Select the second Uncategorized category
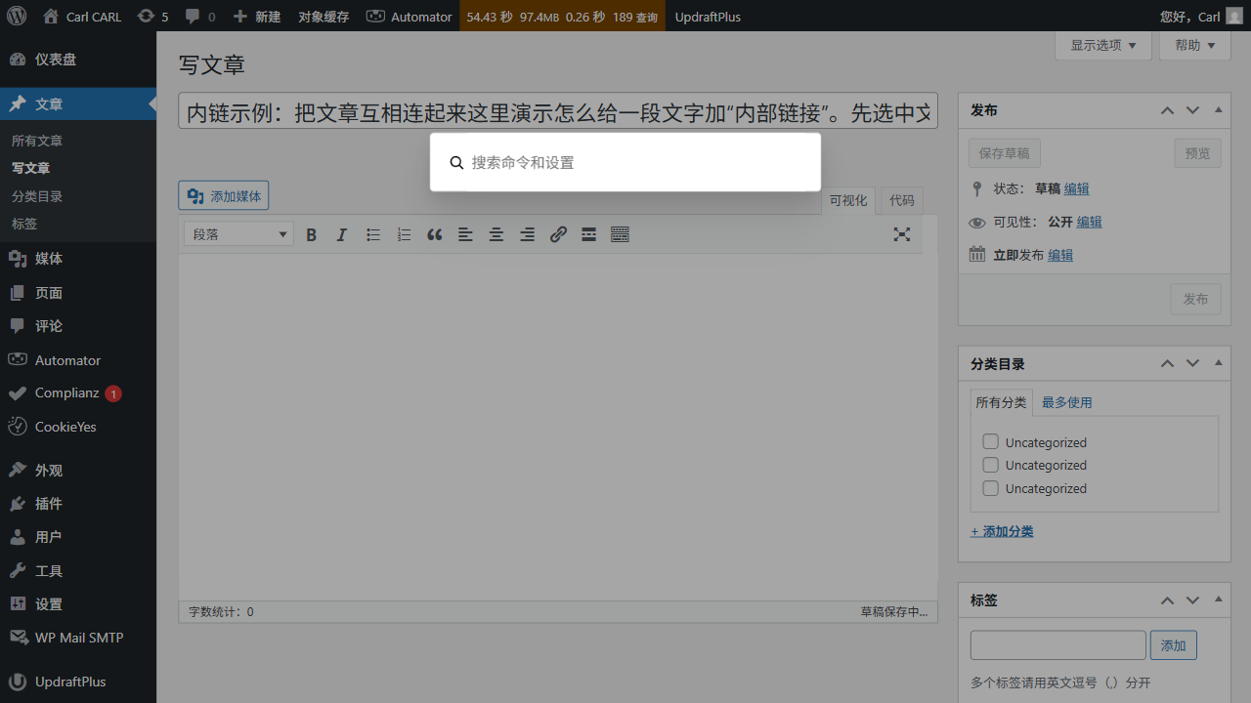Image resolution: width=1251 pixels, height=703 pixels. pos(990,465)
